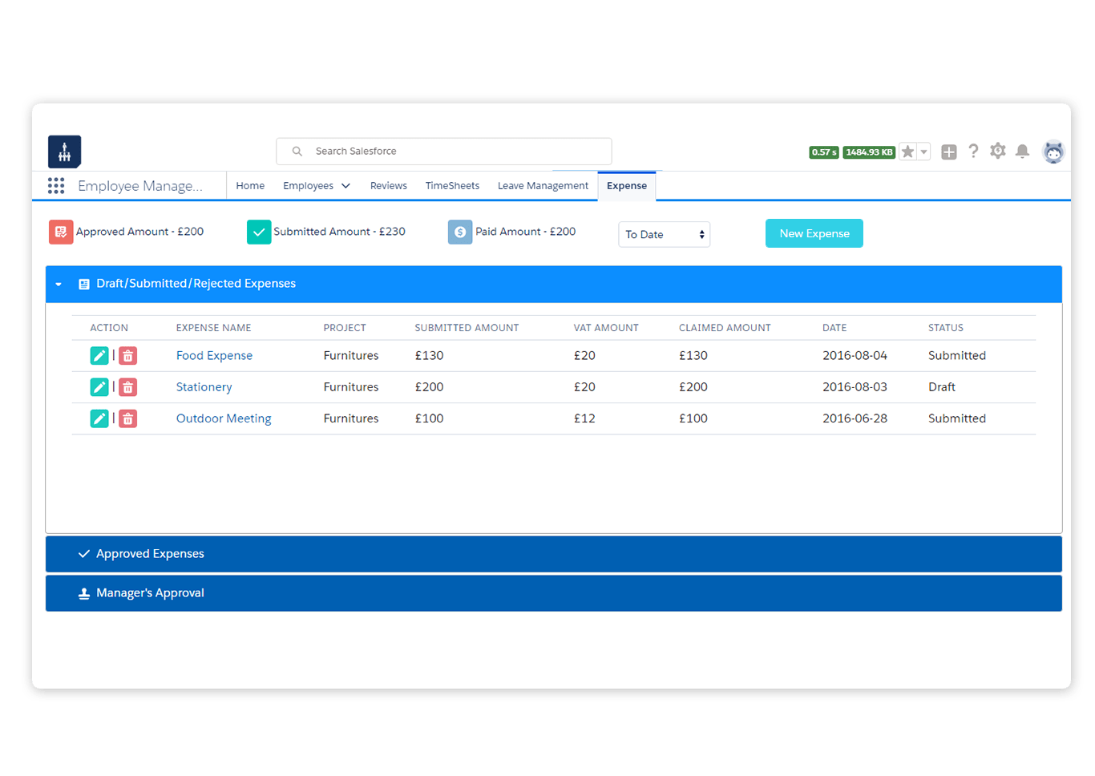The width and height of the screenshot is (1095, 776).
Task: Expand the Approved Expenses section
Action: (150, 554)
